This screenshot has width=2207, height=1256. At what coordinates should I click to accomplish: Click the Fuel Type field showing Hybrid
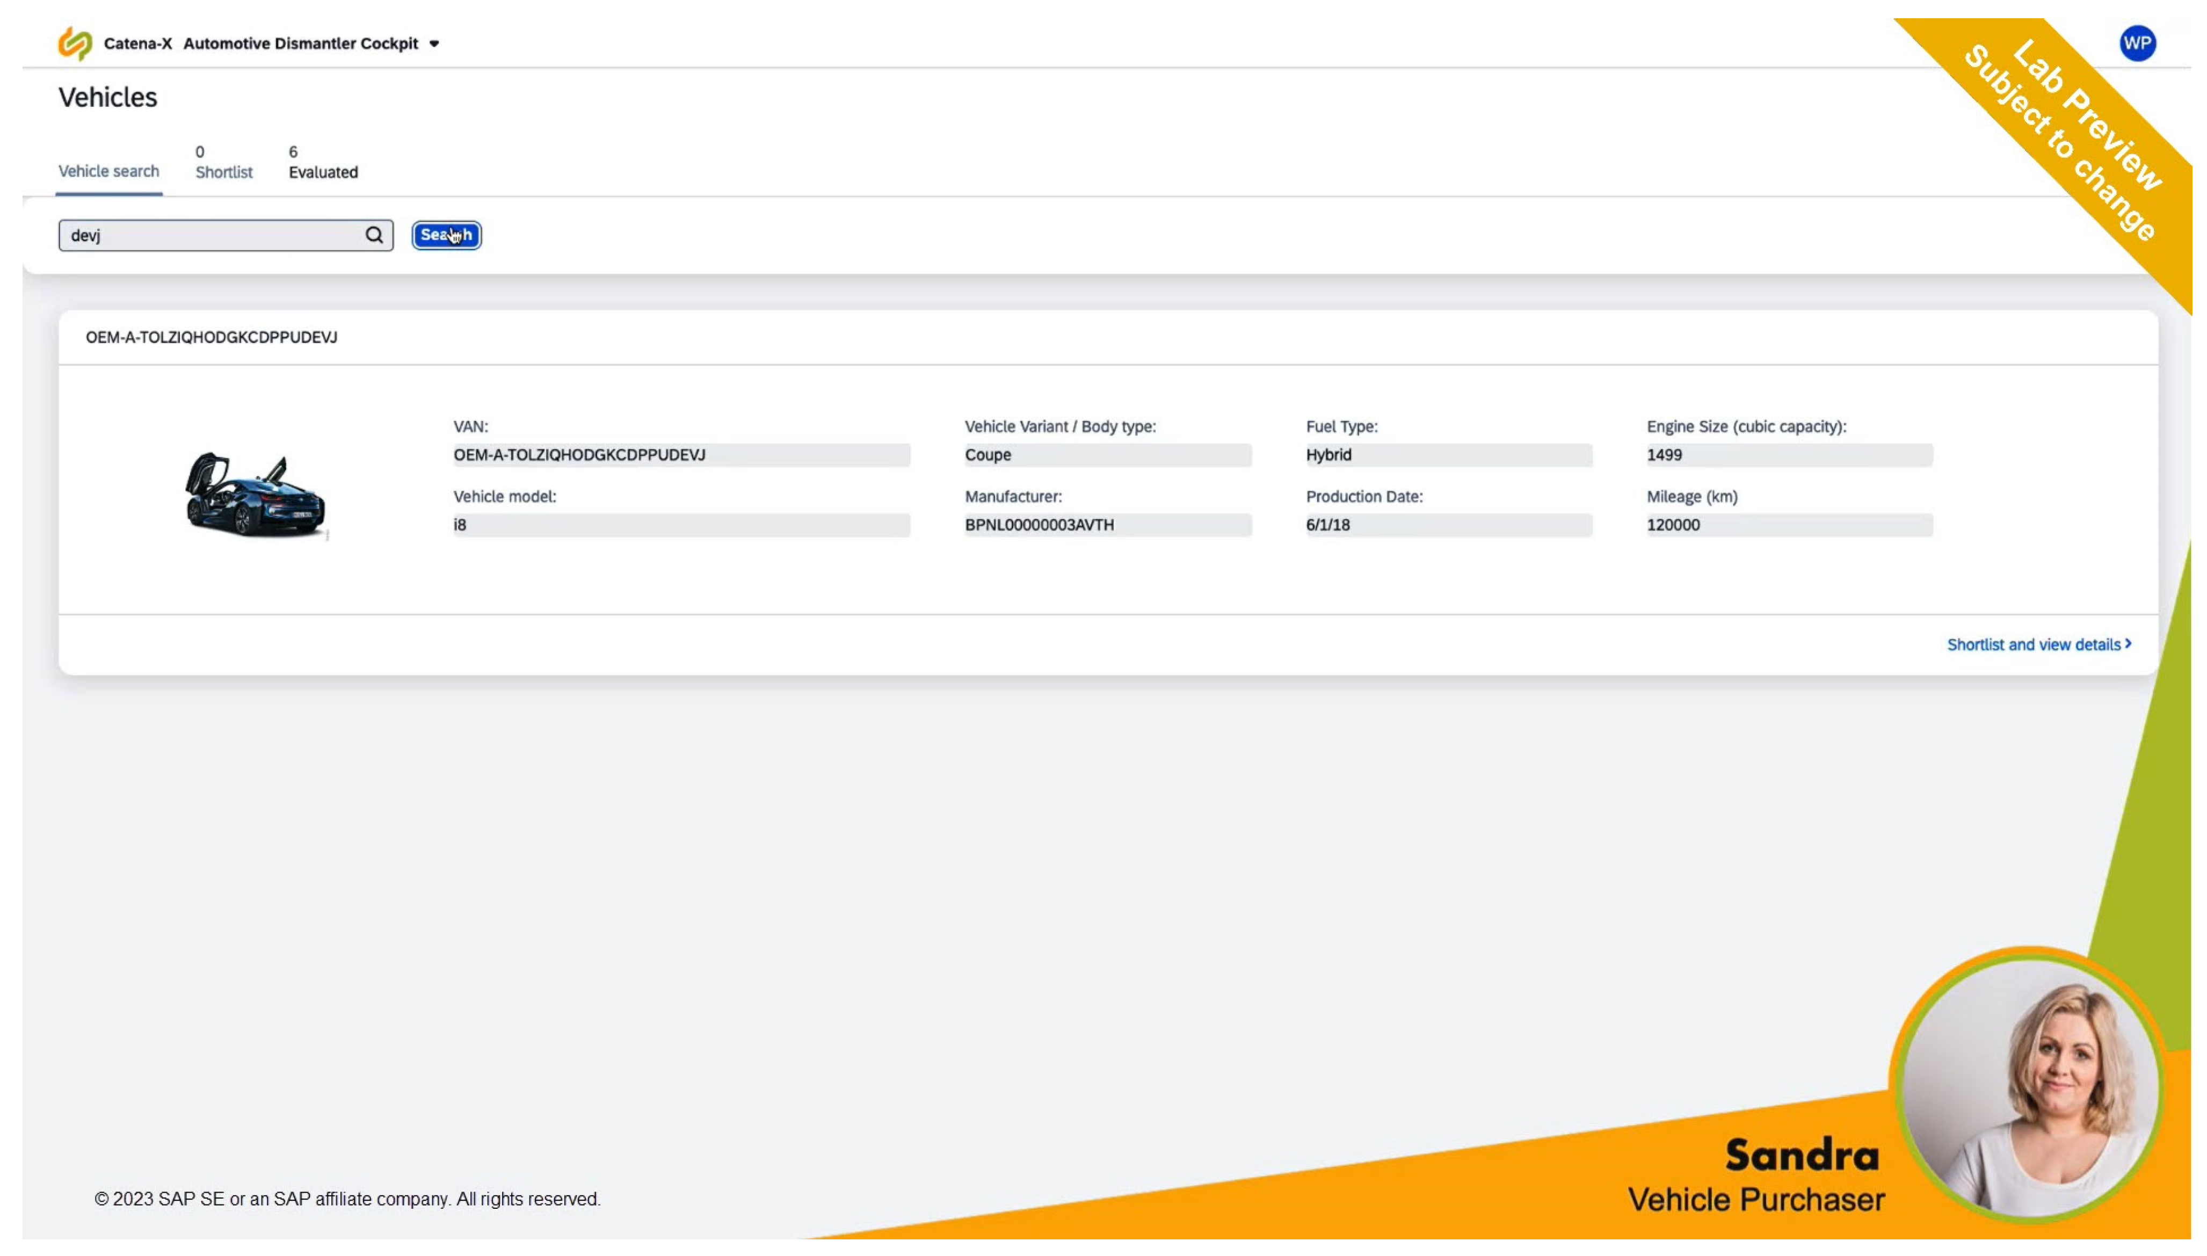click(1447, 455)
